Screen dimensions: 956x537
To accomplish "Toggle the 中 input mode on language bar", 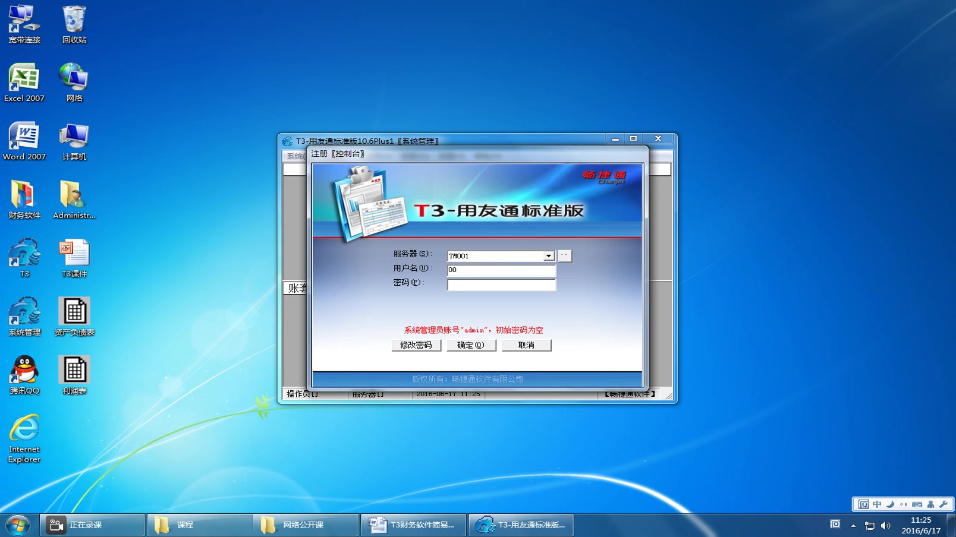I will (x=877, y=504).
